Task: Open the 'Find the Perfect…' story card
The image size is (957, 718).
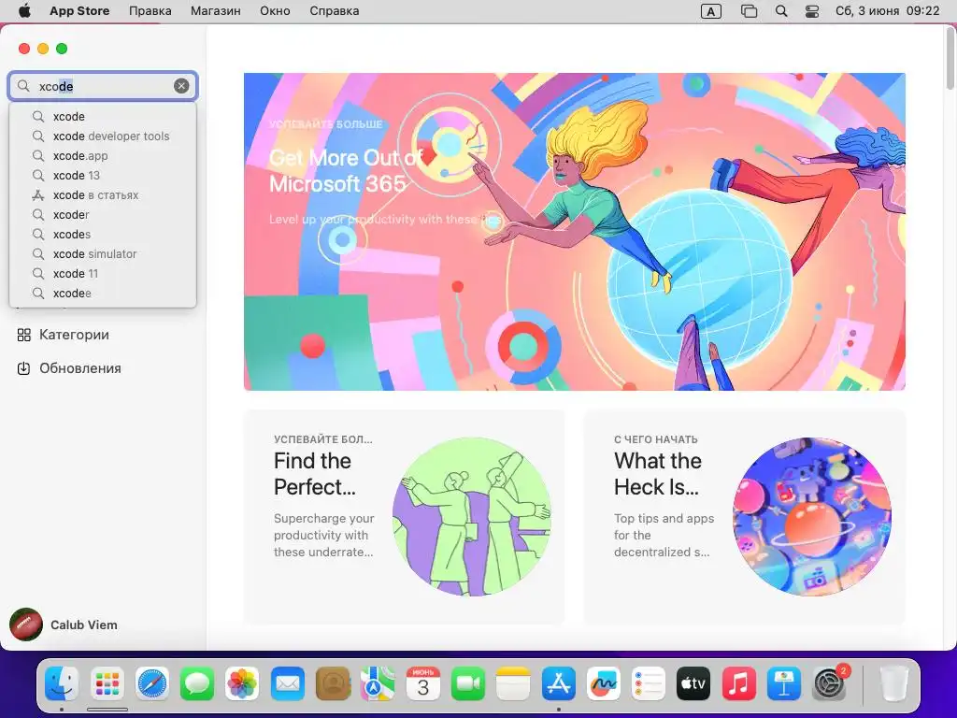Action: 404,516
